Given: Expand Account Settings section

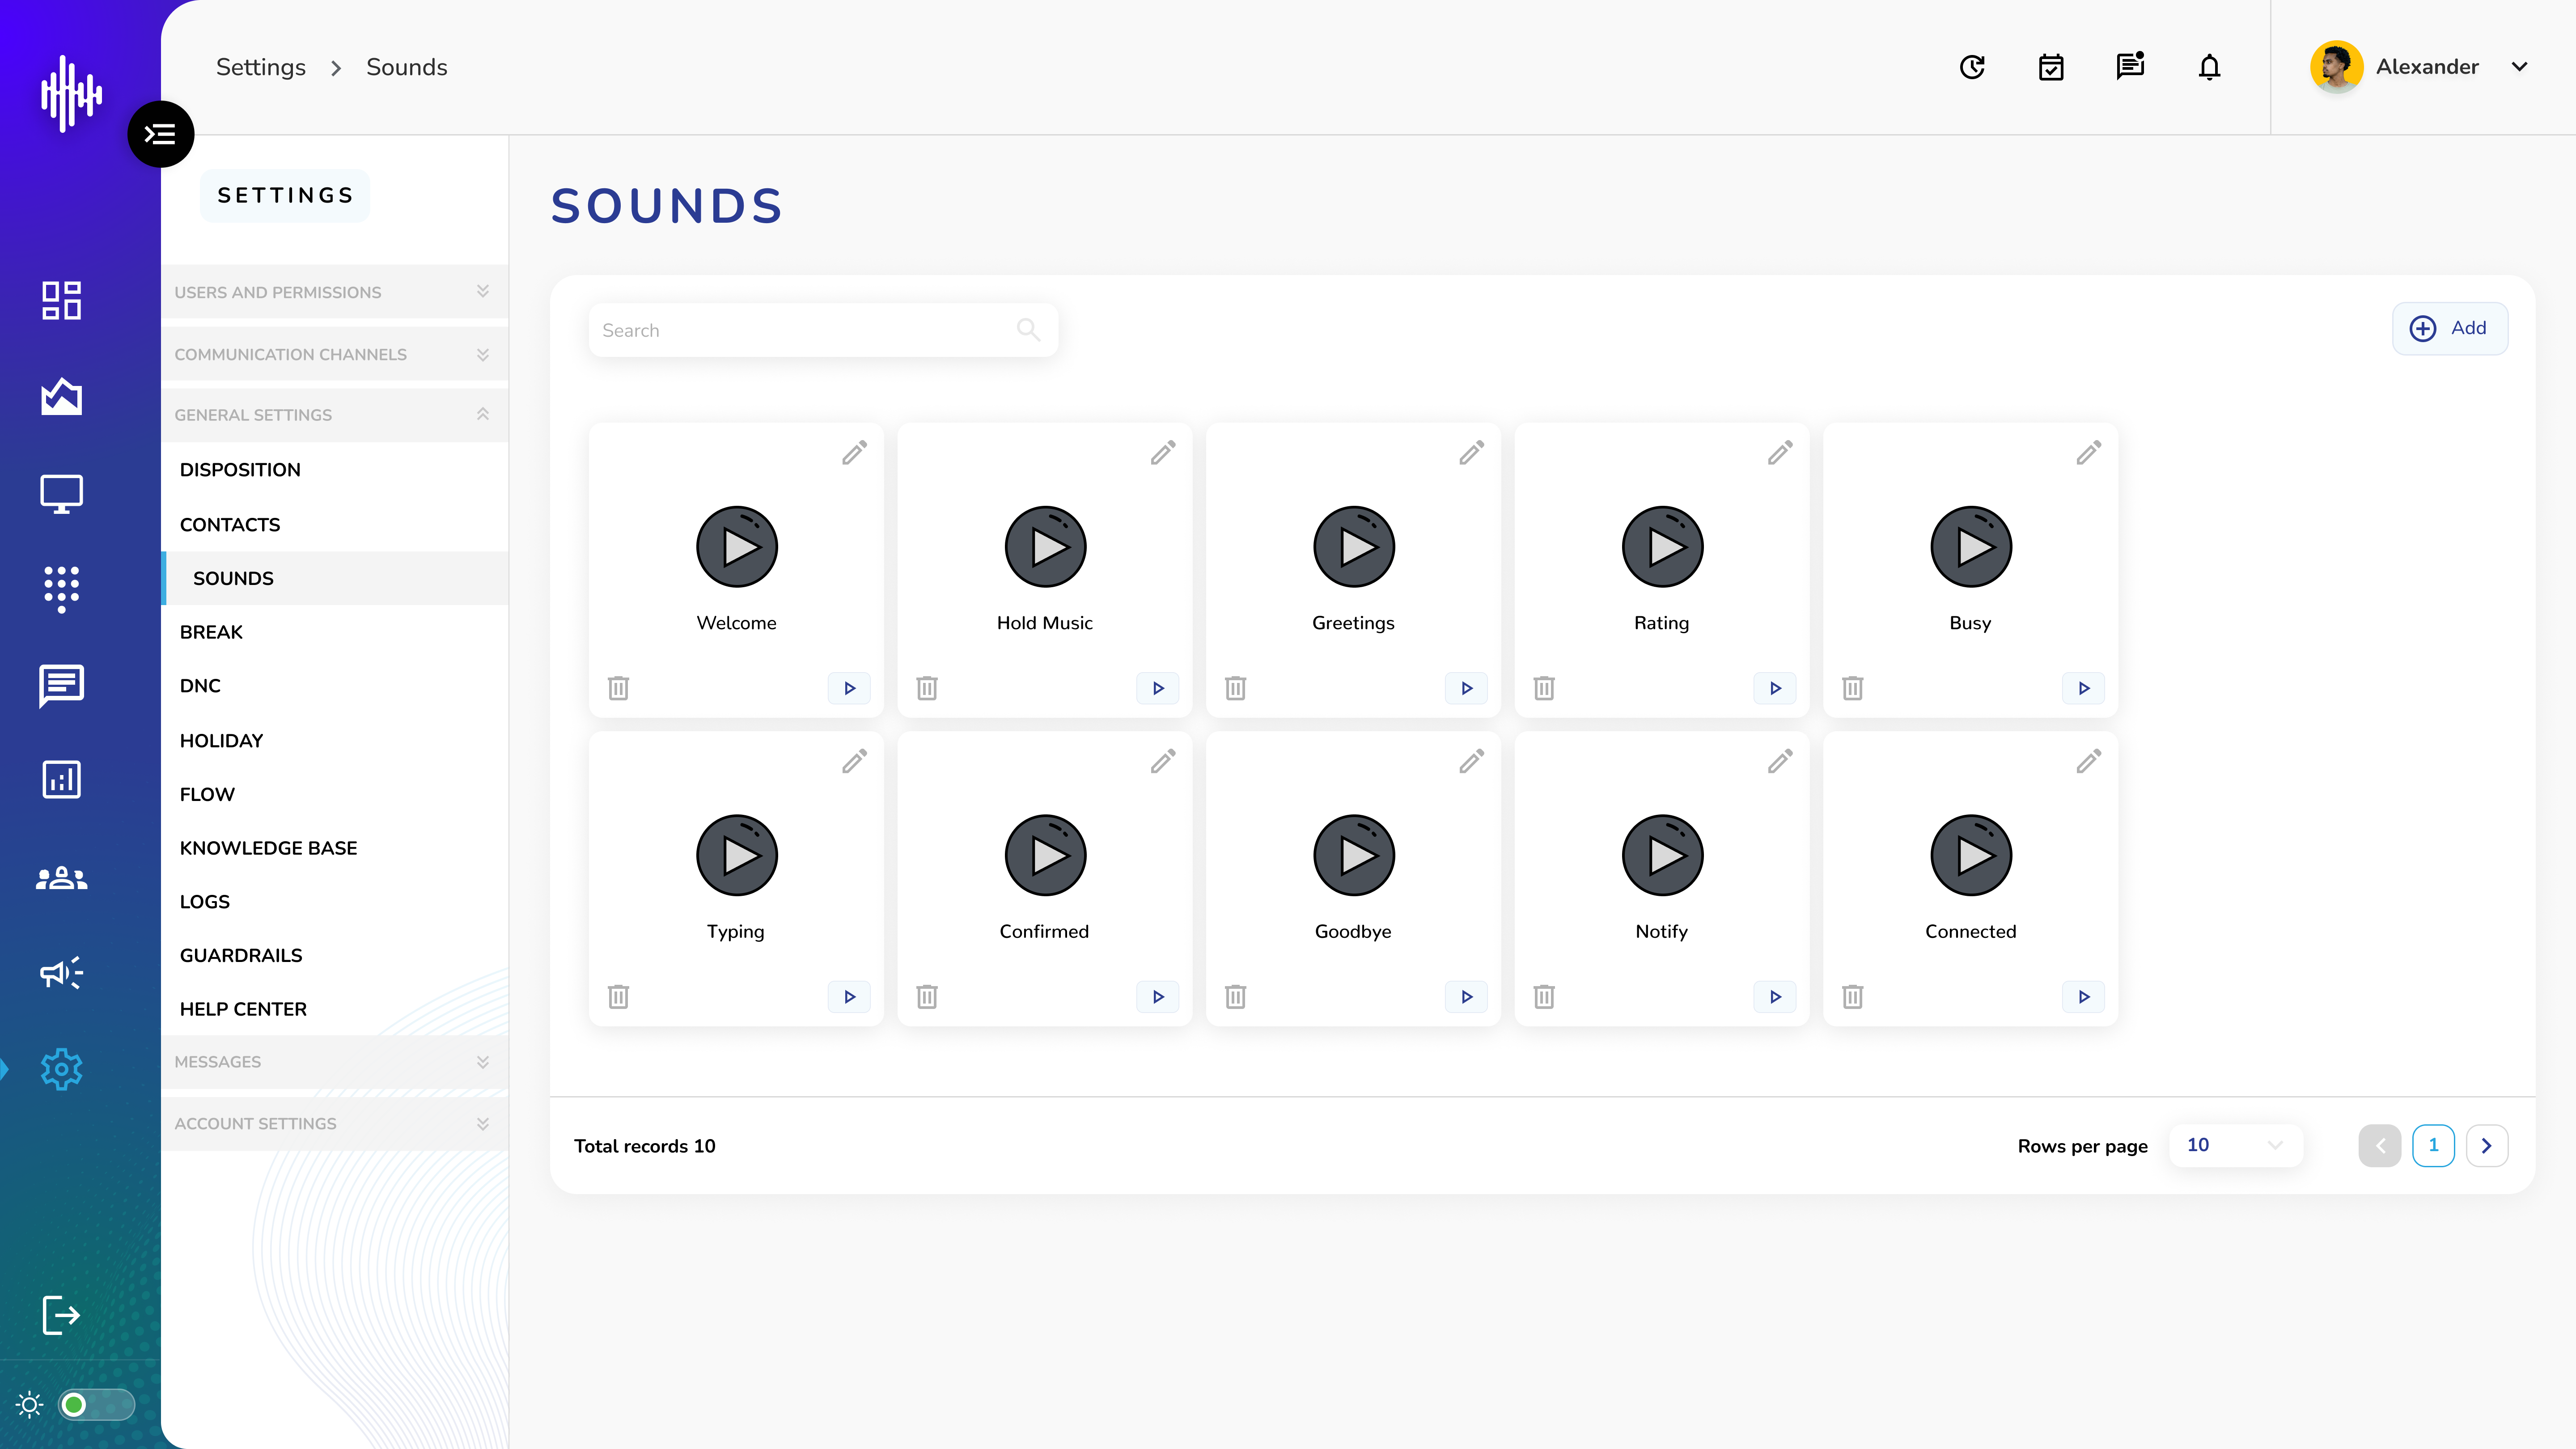Looking at the screenshot, I should 334,1124.
